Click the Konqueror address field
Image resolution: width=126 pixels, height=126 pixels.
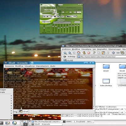tap(101, 57)
